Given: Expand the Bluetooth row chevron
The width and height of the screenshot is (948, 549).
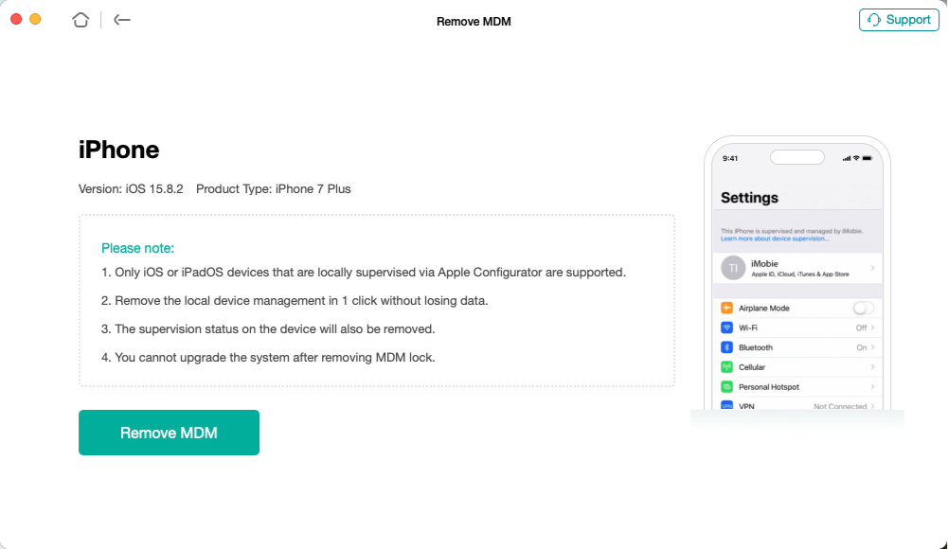Looking at the screenshot, I should (872, 347).
